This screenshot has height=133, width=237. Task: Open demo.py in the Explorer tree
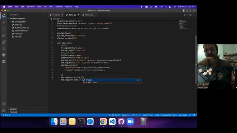[x=18, y=25]
